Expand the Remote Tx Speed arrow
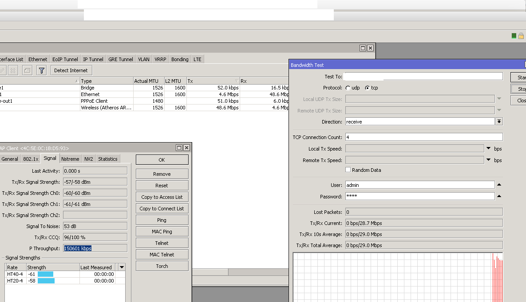The width and height of the screenshot is (526, 302). 488,160
